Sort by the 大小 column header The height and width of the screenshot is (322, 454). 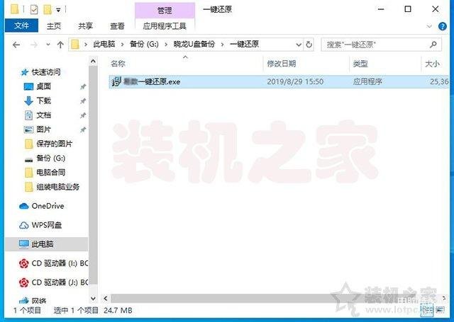(432, 64)
